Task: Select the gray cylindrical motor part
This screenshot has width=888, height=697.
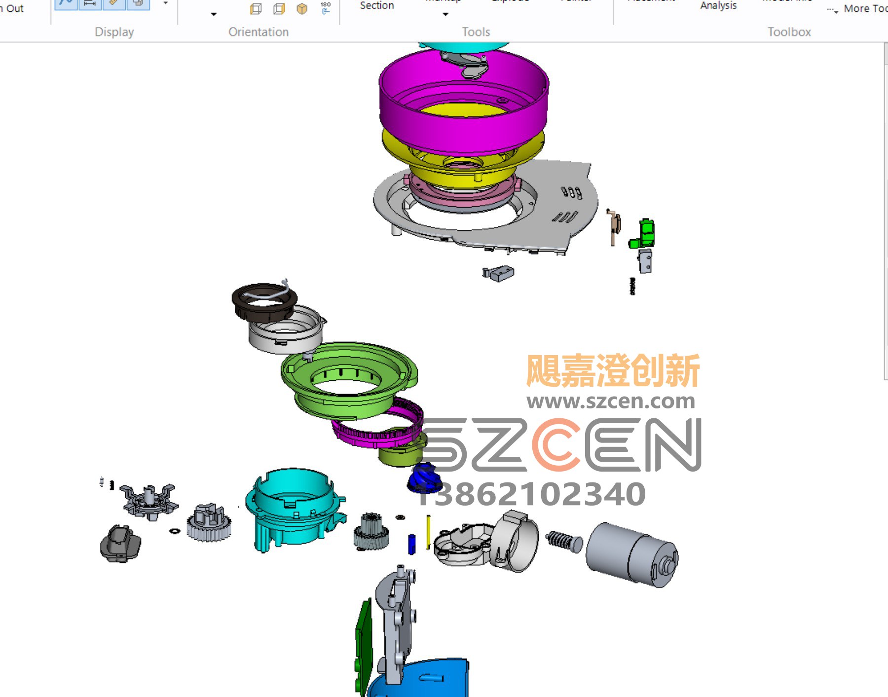Action: [631, 554]
